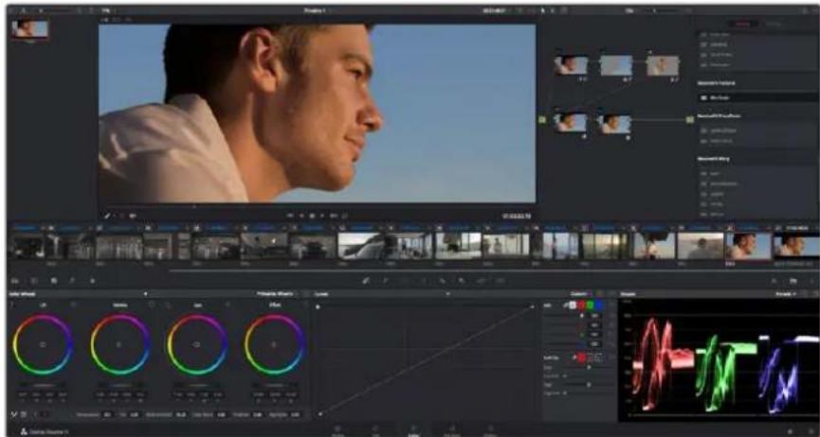
Task: Open the Sizing palette icon
Action: [x=481, y=281]
